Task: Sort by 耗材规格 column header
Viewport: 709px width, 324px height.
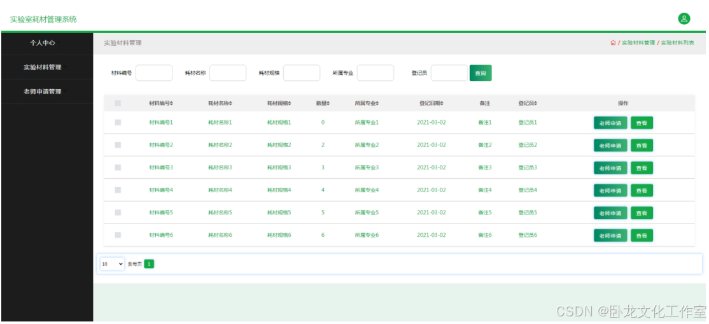Action: 279,104
